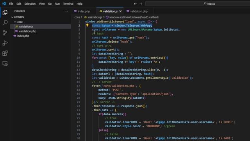Viewport: 250px width, 141px height.
Task: Click the '#008000' color value text
Action: coord(153,126)
